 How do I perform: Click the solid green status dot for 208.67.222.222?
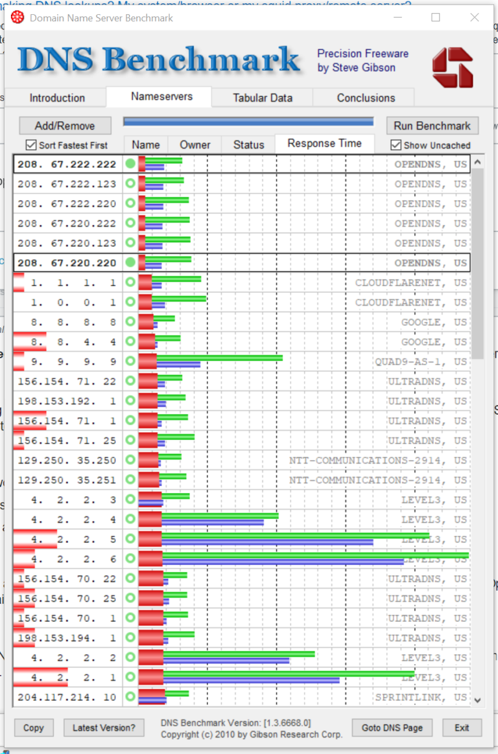pyautogui.click(x=130, y=165)
